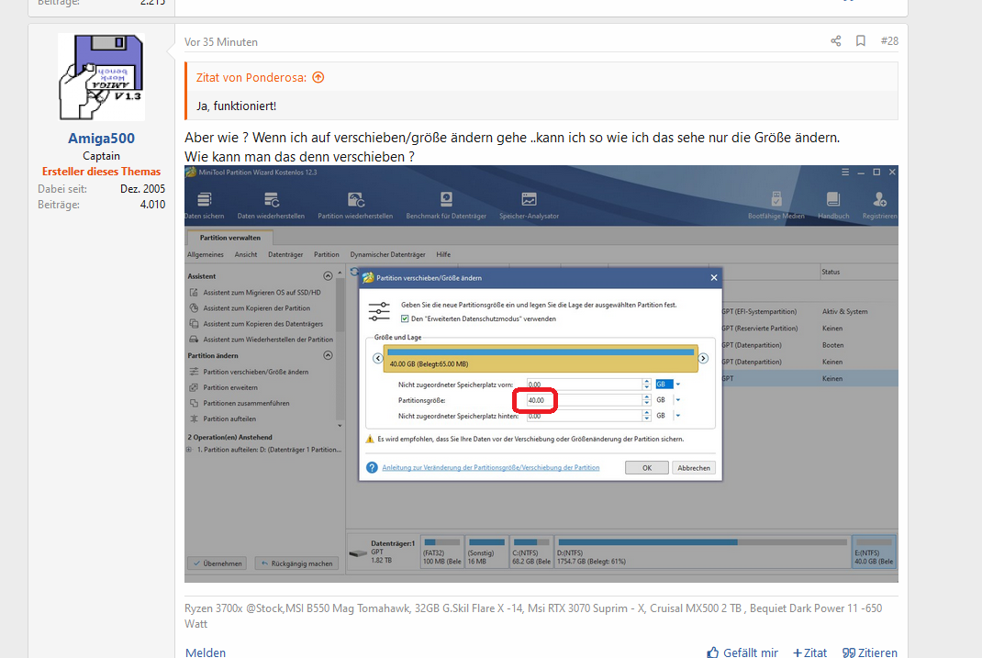Viewport: 982px width, 658px height.
Task: Collapse the Partition ändern sidebar section
Action: point(328,355)
